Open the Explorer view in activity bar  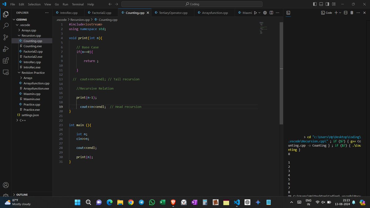click(x=6, y=14)
